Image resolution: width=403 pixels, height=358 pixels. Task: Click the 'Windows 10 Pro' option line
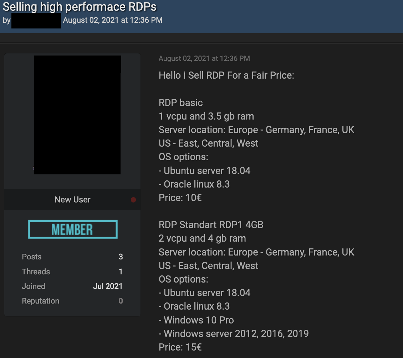click(196, 320)
